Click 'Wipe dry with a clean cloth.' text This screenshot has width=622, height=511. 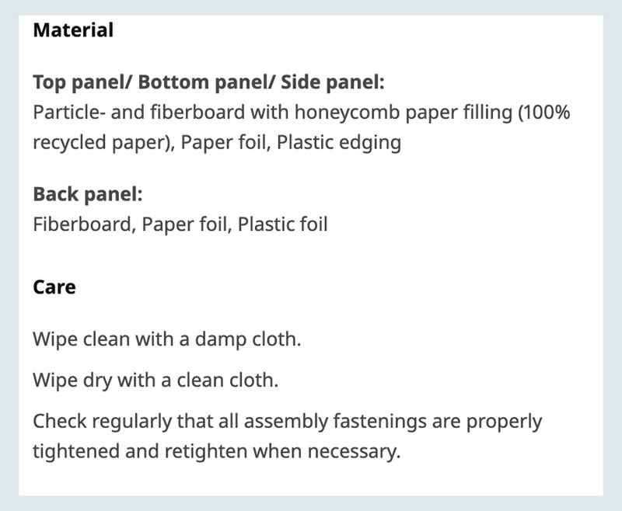point(155,381)
